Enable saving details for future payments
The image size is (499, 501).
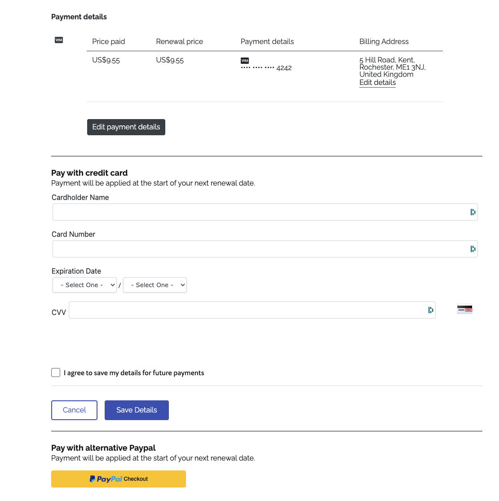pos(55,372)
